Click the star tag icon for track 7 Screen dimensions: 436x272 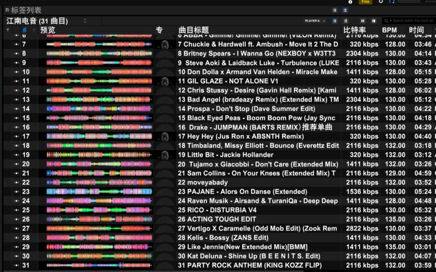click(17, 44)
